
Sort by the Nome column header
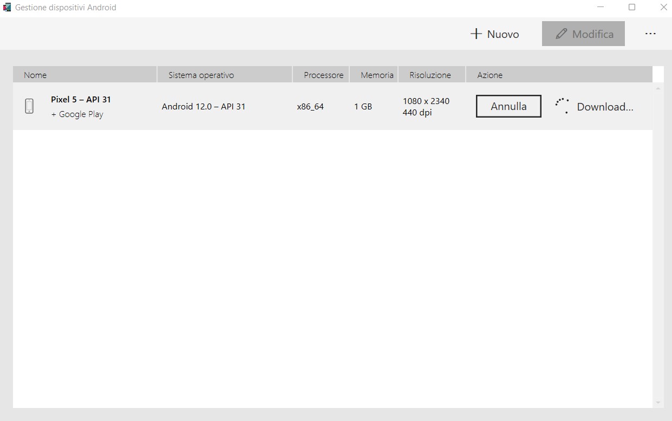point(85,75)
